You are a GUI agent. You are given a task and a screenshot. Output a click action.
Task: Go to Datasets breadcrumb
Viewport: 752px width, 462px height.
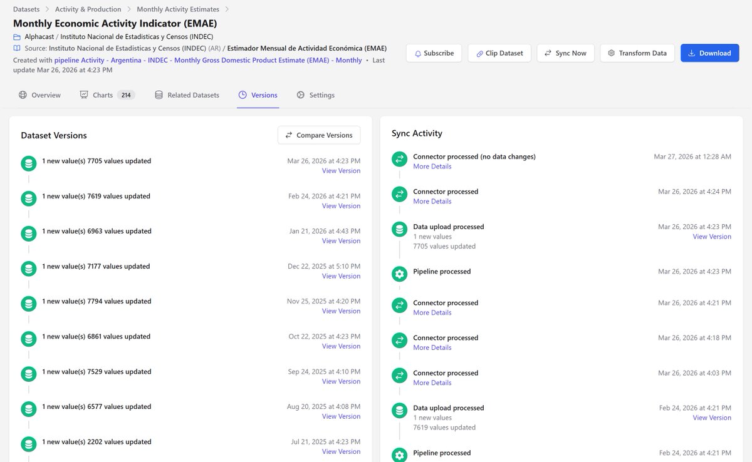(x=26, y=9)
